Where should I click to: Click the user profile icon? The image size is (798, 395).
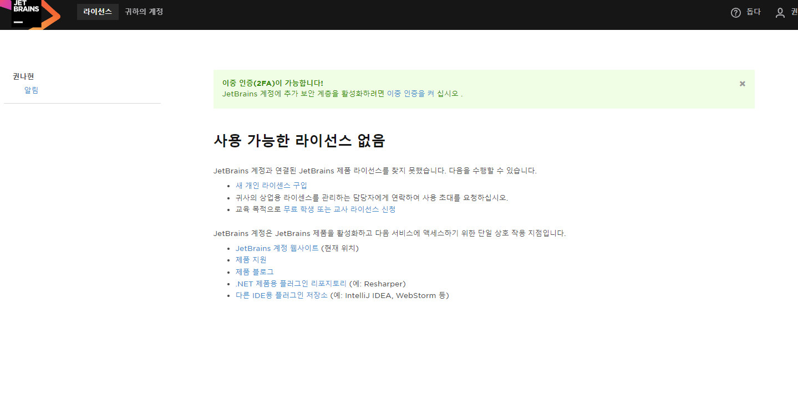(x=780, y=13)
